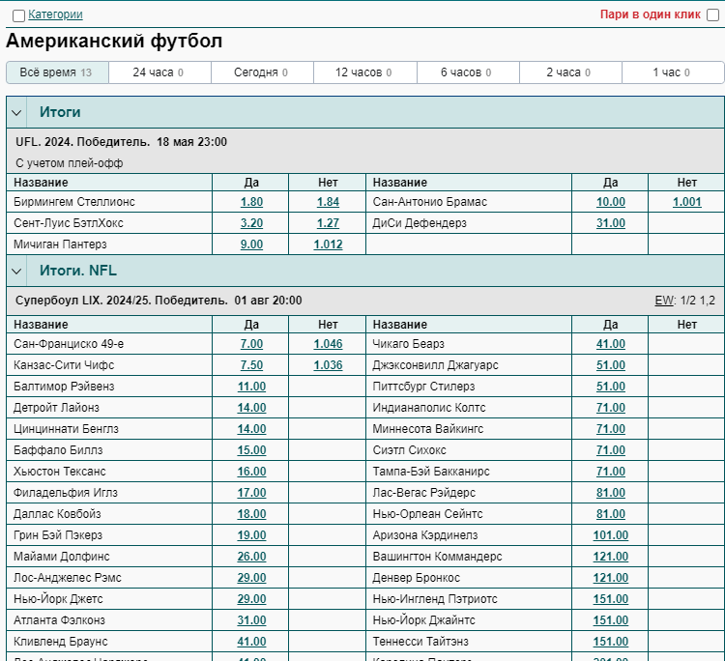Click 14.00 odds for Детройт Лайонз
Viewport: 725px width, 661px height.
(x=251, y=408)
